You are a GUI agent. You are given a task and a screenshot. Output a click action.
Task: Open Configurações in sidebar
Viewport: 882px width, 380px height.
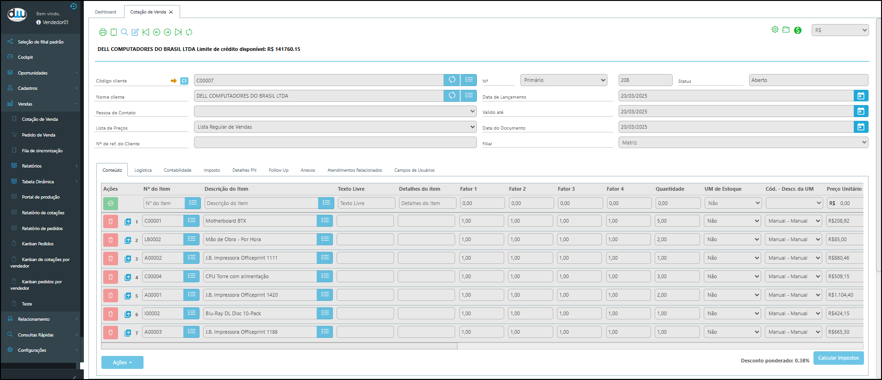pos(32,350)
